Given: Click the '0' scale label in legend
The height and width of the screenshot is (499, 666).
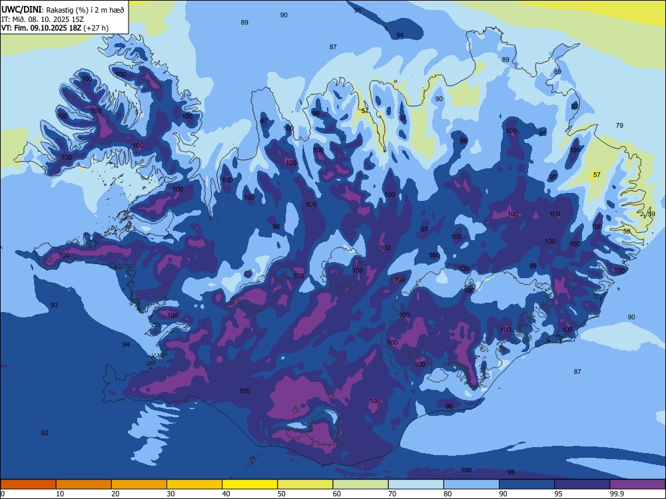Looking at the screenshot, I should tap(3, 494).
